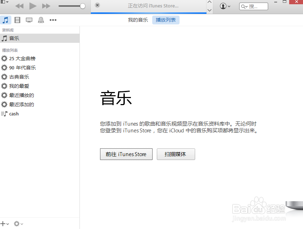Open the Tones bell icon
Viewport: 303px width, 229px height.
(41, 20)
